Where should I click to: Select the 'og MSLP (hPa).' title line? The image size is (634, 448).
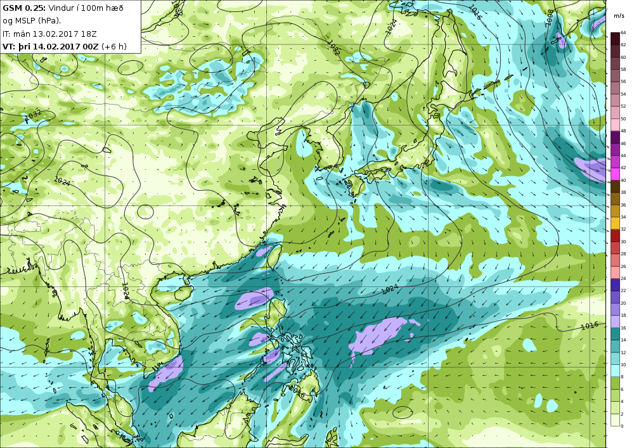click(x=32, y=21)
